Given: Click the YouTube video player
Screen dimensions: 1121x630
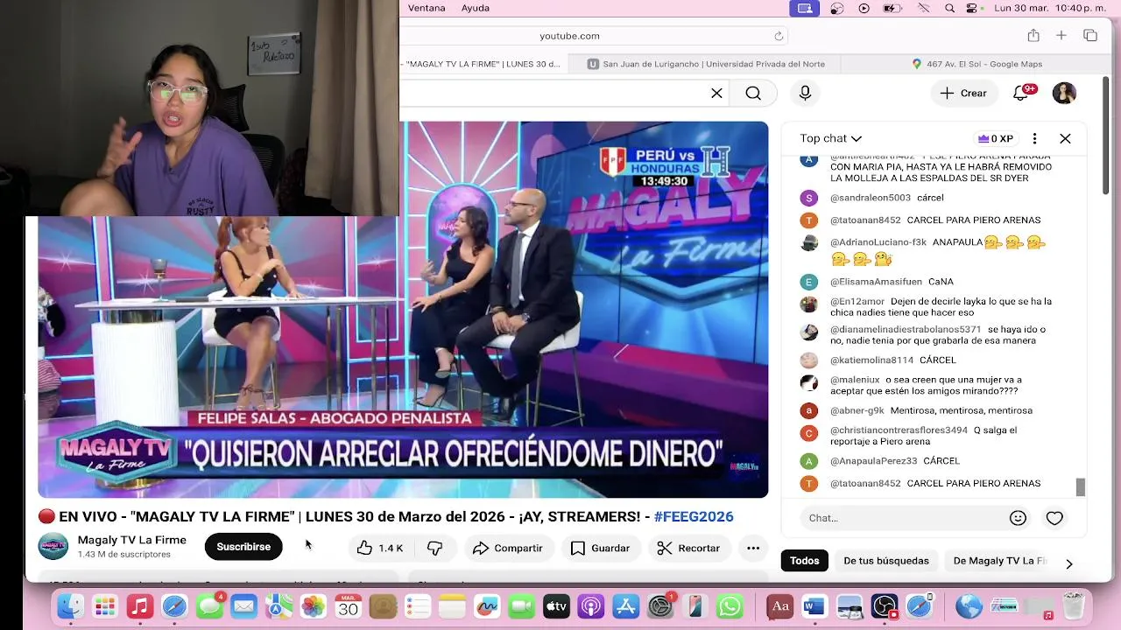Looking at the screenshot, I should (x=403, y=310).
